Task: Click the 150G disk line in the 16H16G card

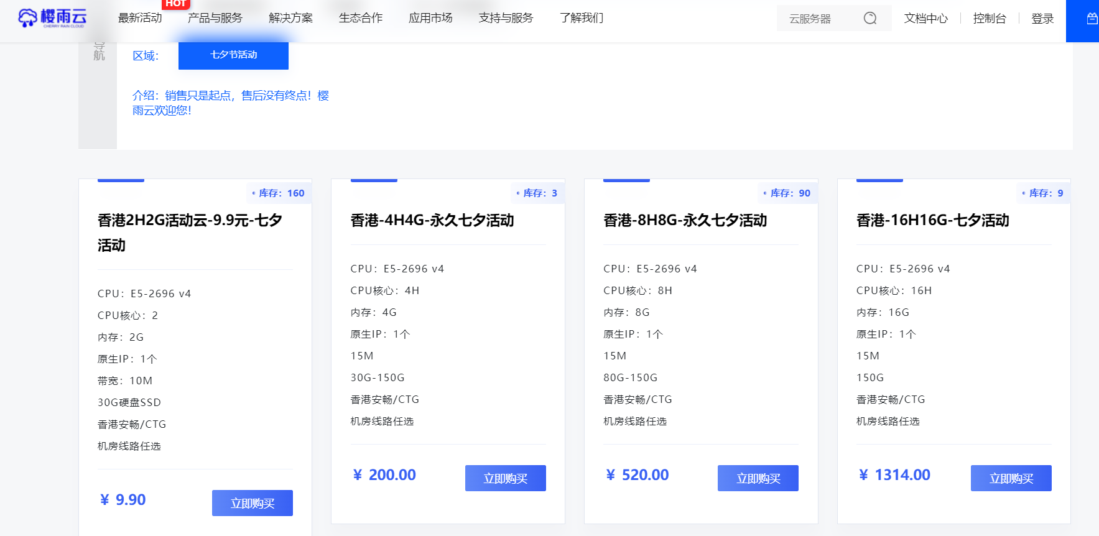Action: [870, 377]
